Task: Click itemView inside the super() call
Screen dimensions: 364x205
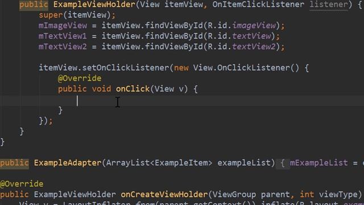Action: point(87,15)
